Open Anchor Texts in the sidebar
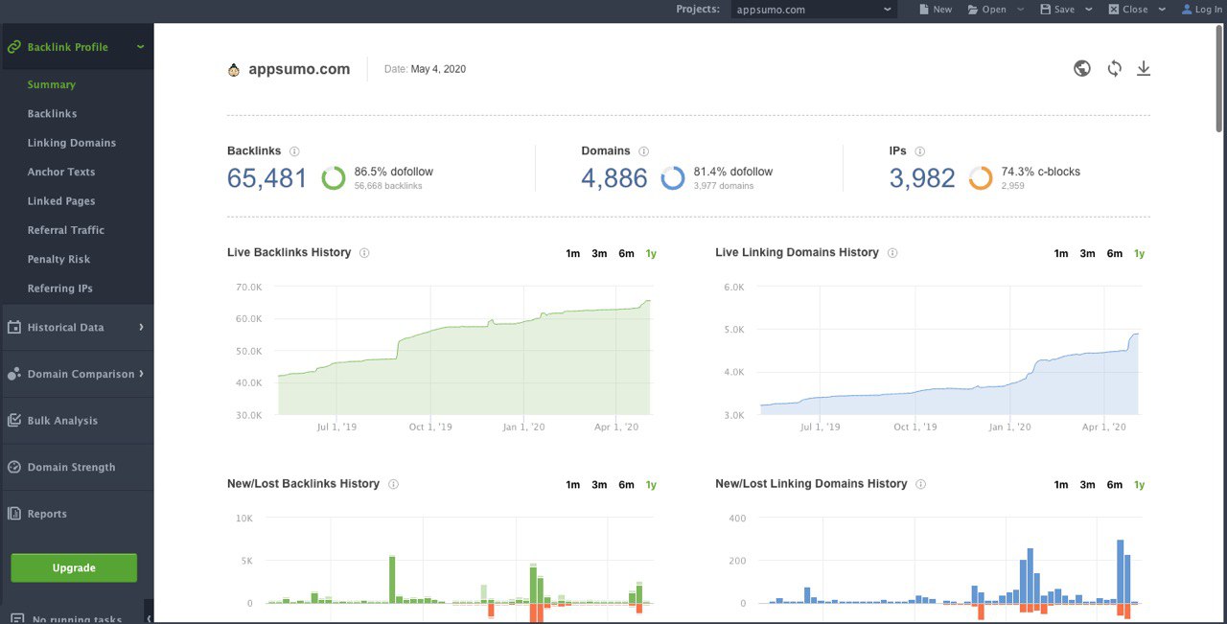This screenshot has width=1227, height=624. pos(61,173)
